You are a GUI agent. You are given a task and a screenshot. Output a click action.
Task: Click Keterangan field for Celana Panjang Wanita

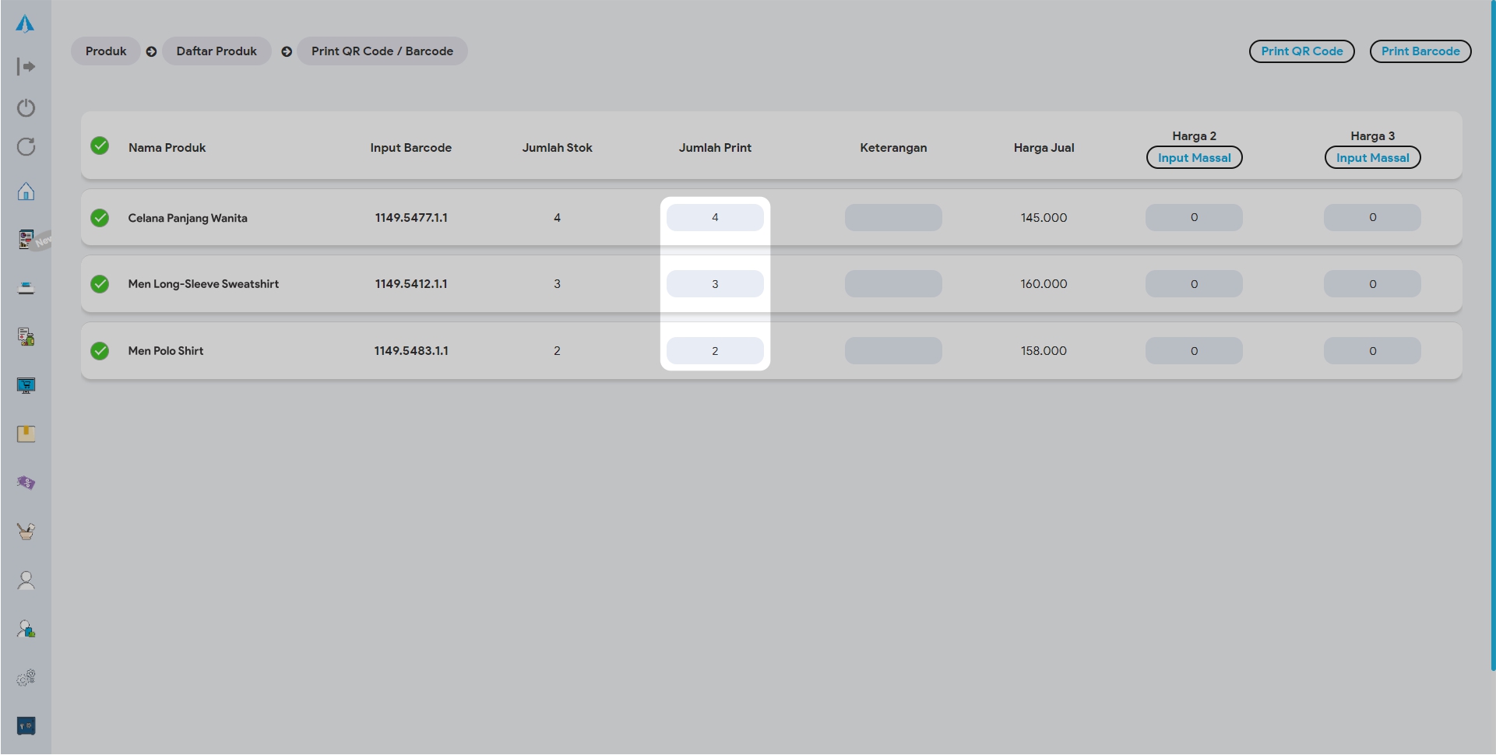coord(893,218)
